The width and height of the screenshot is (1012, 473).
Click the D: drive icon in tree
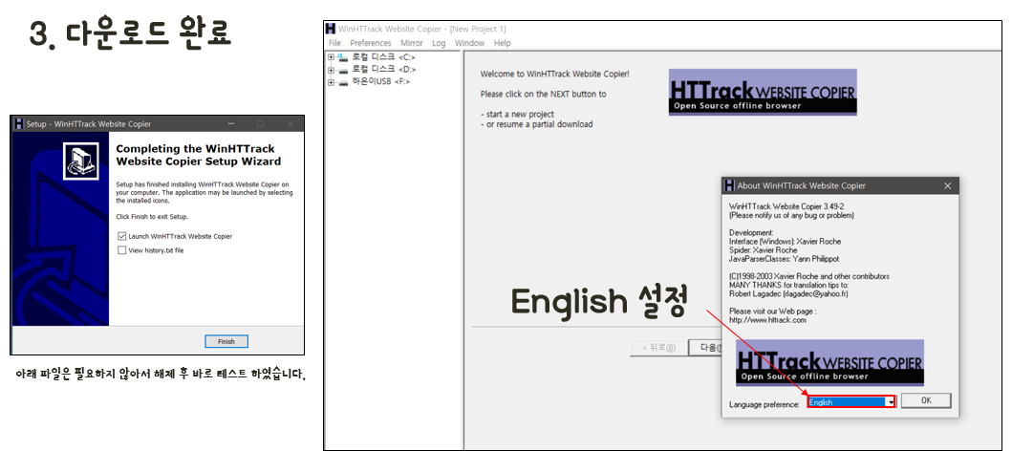click(343, 70)
